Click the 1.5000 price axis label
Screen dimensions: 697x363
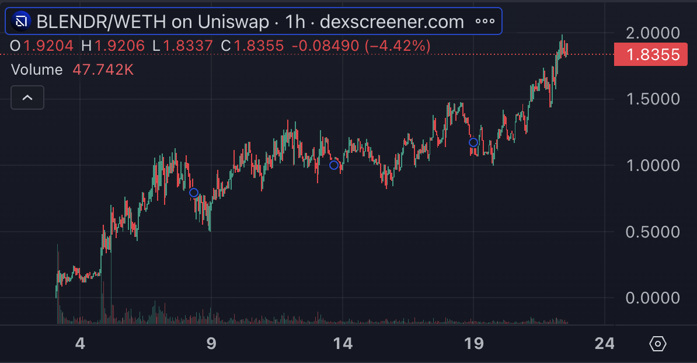tap(653, 99)
